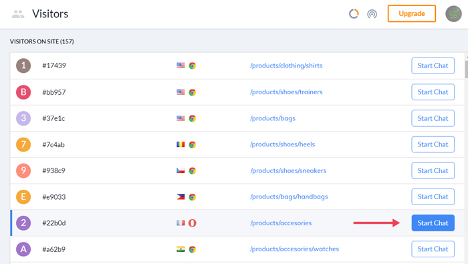468x264 pixels.
Task: Click the Romanian flag for visitor #7c4ab
Action: tap(181, 144)
